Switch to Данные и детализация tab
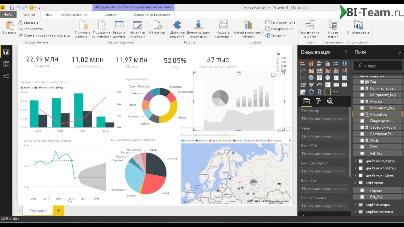The width and height of the screenshot is (404, 227). pos(152,15)
